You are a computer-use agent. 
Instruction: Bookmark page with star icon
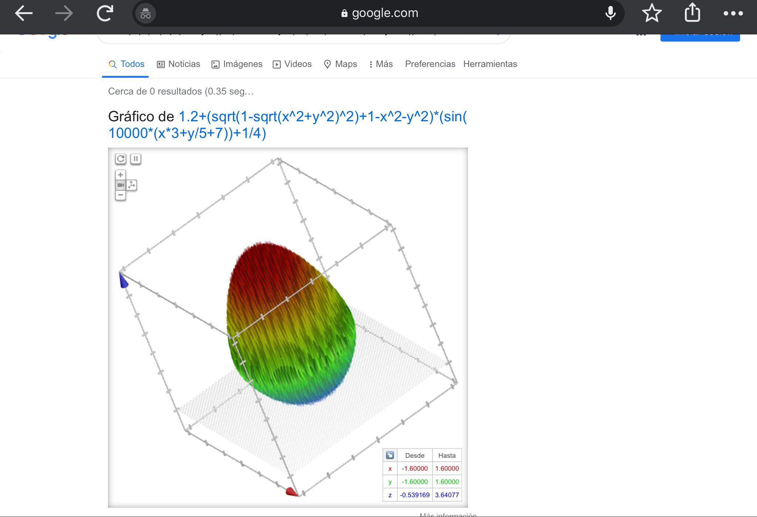point(652,13)
